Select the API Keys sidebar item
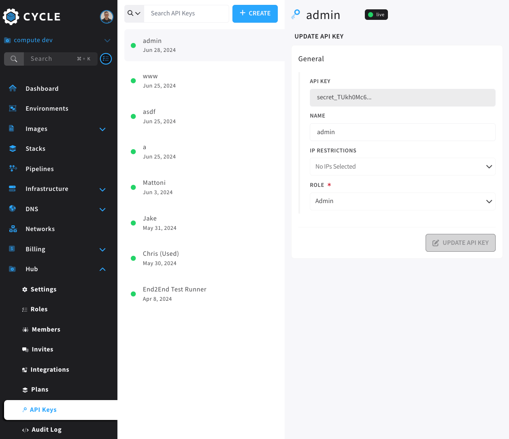This screenshot has width=509, height=439. point(61,410)
